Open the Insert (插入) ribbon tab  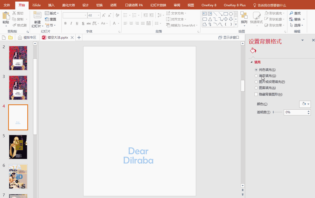click(51, 5)
